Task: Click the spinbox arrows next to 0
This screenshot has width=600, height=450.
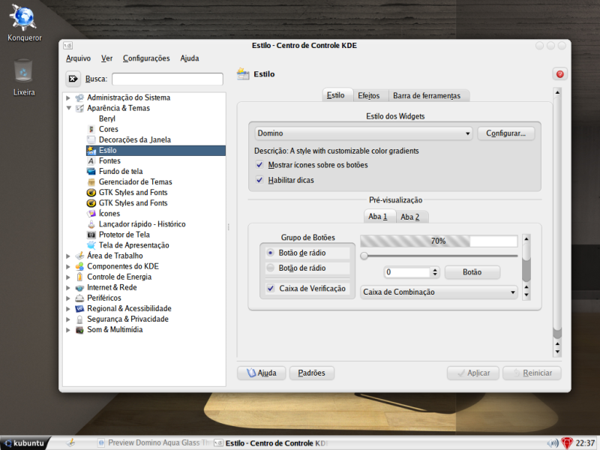Action: [x=435, y=272]
